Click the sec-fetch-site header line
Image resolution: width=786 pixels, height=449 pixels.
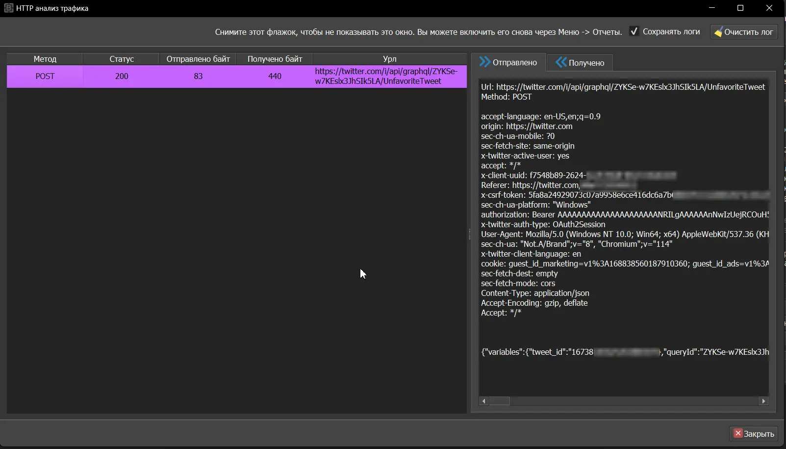coord(528,146)
